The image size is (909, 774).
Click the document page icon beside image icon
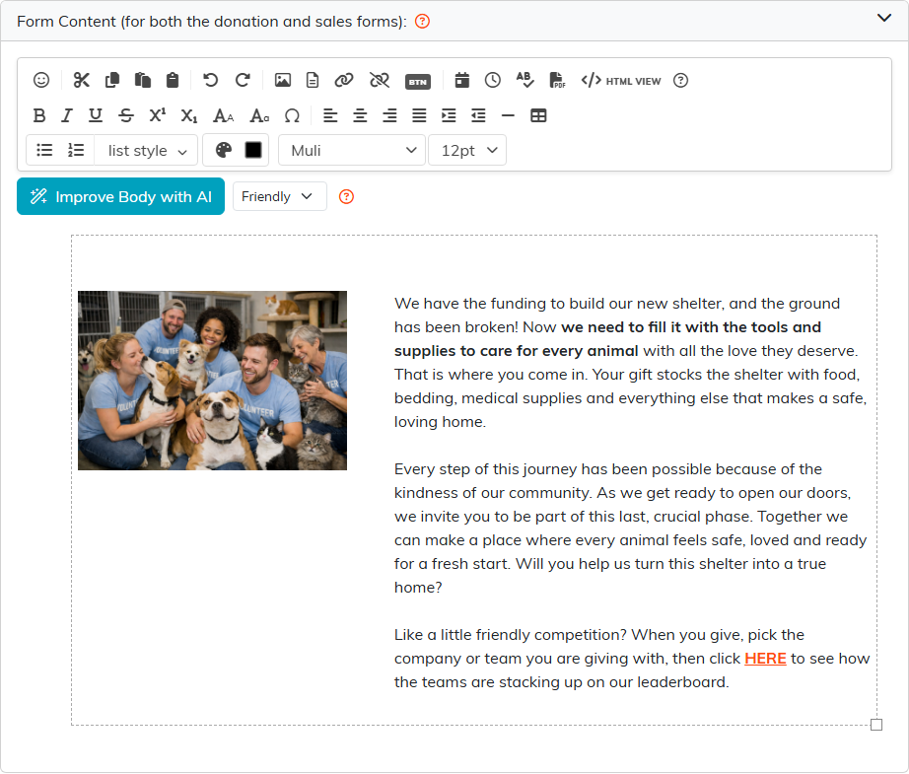click(313, 80)
